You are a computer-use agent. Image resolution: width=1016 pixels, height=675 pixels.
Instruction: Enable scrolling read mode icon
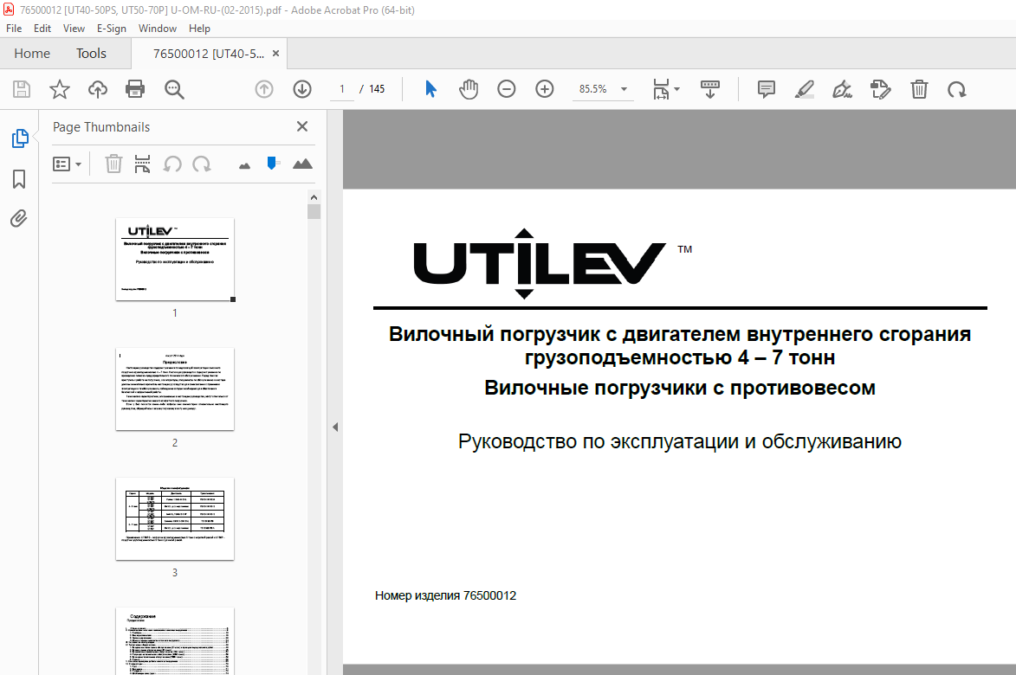point(710,88)
